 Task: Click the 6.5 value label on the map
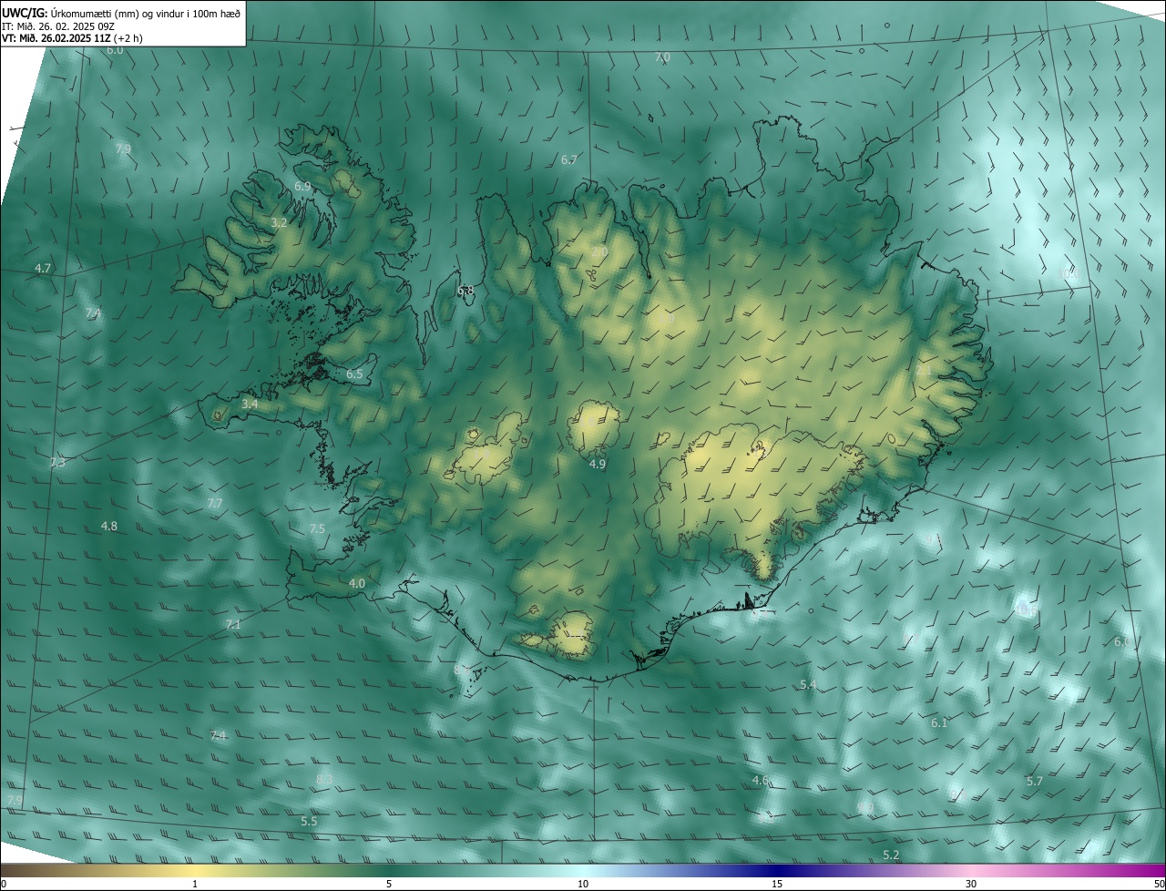(x=354, y=374)
